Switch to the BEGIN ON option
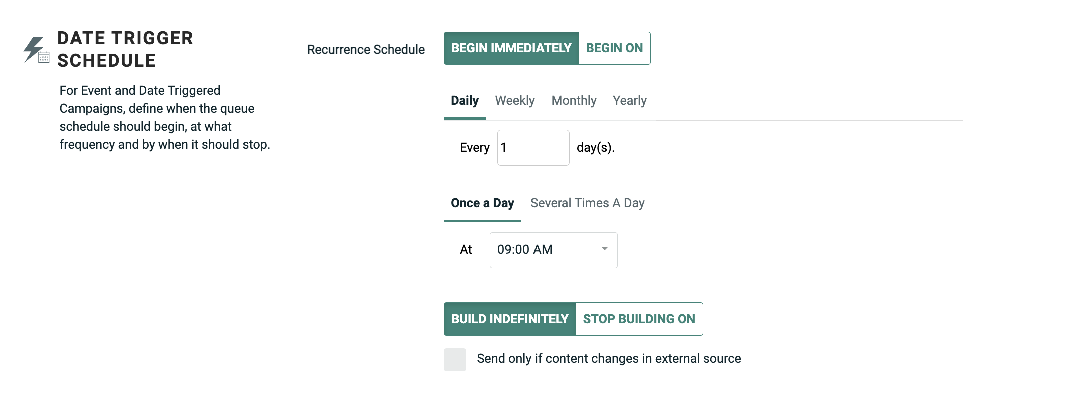This screenshot has height=411, width=1069. pyautogui.click(x=614, y=48)
